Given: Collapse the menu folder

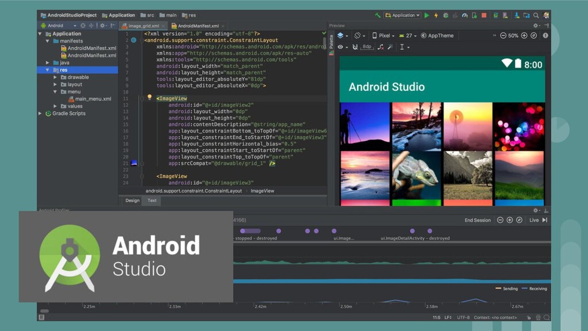Looking at the screenshot, I should [x=55, y=91].
